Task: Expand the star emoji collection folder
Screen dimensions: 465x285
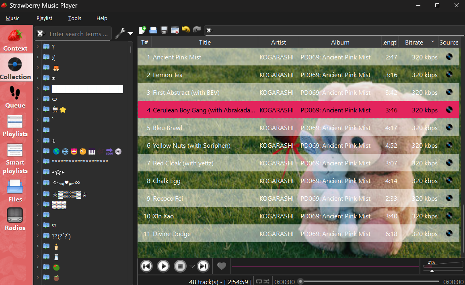Action: tap(38, 110)
